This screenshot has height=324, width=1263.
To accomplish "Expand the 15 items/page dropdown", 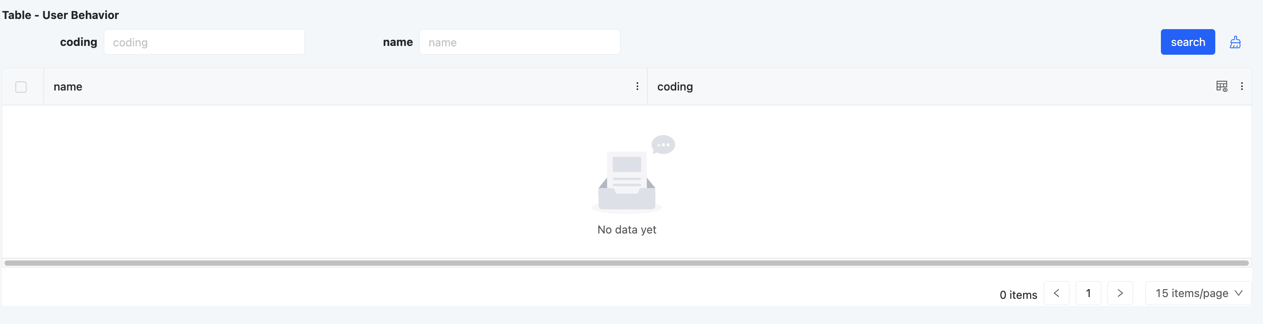I will pyautogui.click(x=1198, y=293).
